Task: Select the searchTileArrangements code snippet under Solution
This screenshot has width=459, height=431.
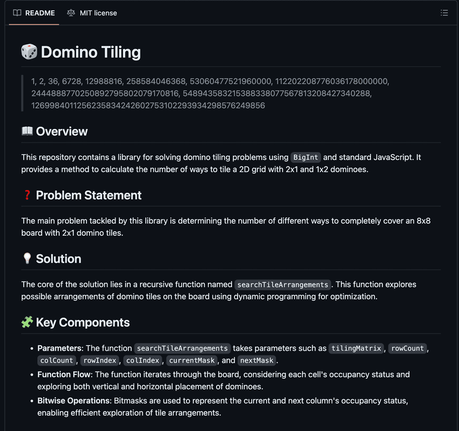Action: [283, 285]
